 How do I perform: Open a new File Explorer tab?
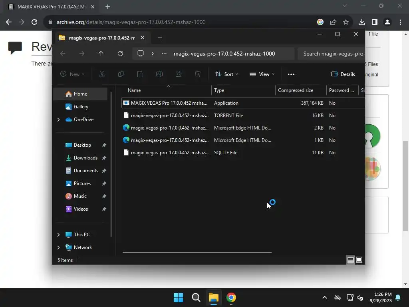[160, 38]
